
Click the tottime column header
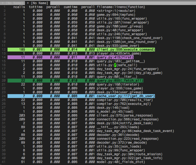pos(36,7)
